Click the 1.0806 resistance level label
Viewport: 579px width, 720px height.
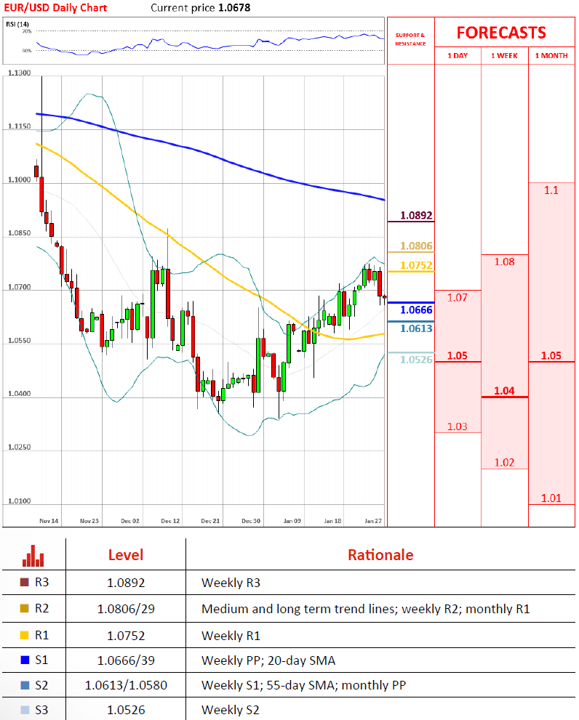tap(416, 246)
